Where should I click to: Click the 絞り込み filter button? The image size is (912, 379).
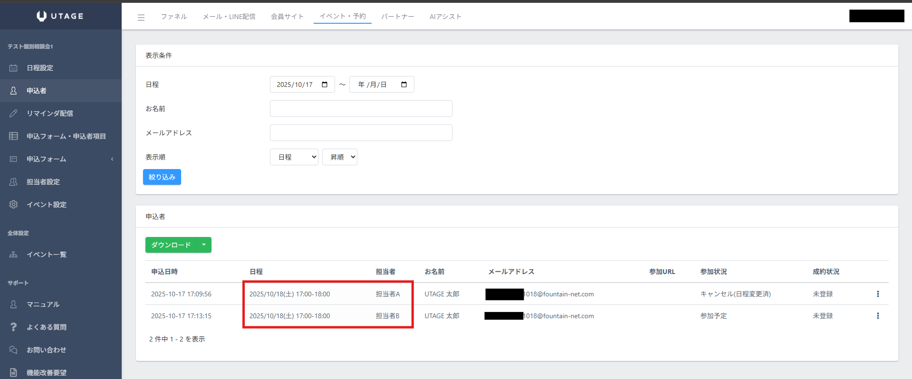(162, 177)
